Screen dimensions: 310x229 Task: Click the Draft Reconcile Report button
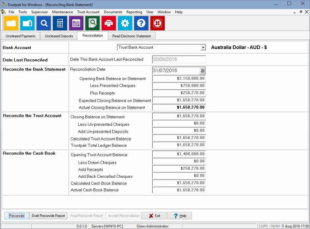pos(48,216)
